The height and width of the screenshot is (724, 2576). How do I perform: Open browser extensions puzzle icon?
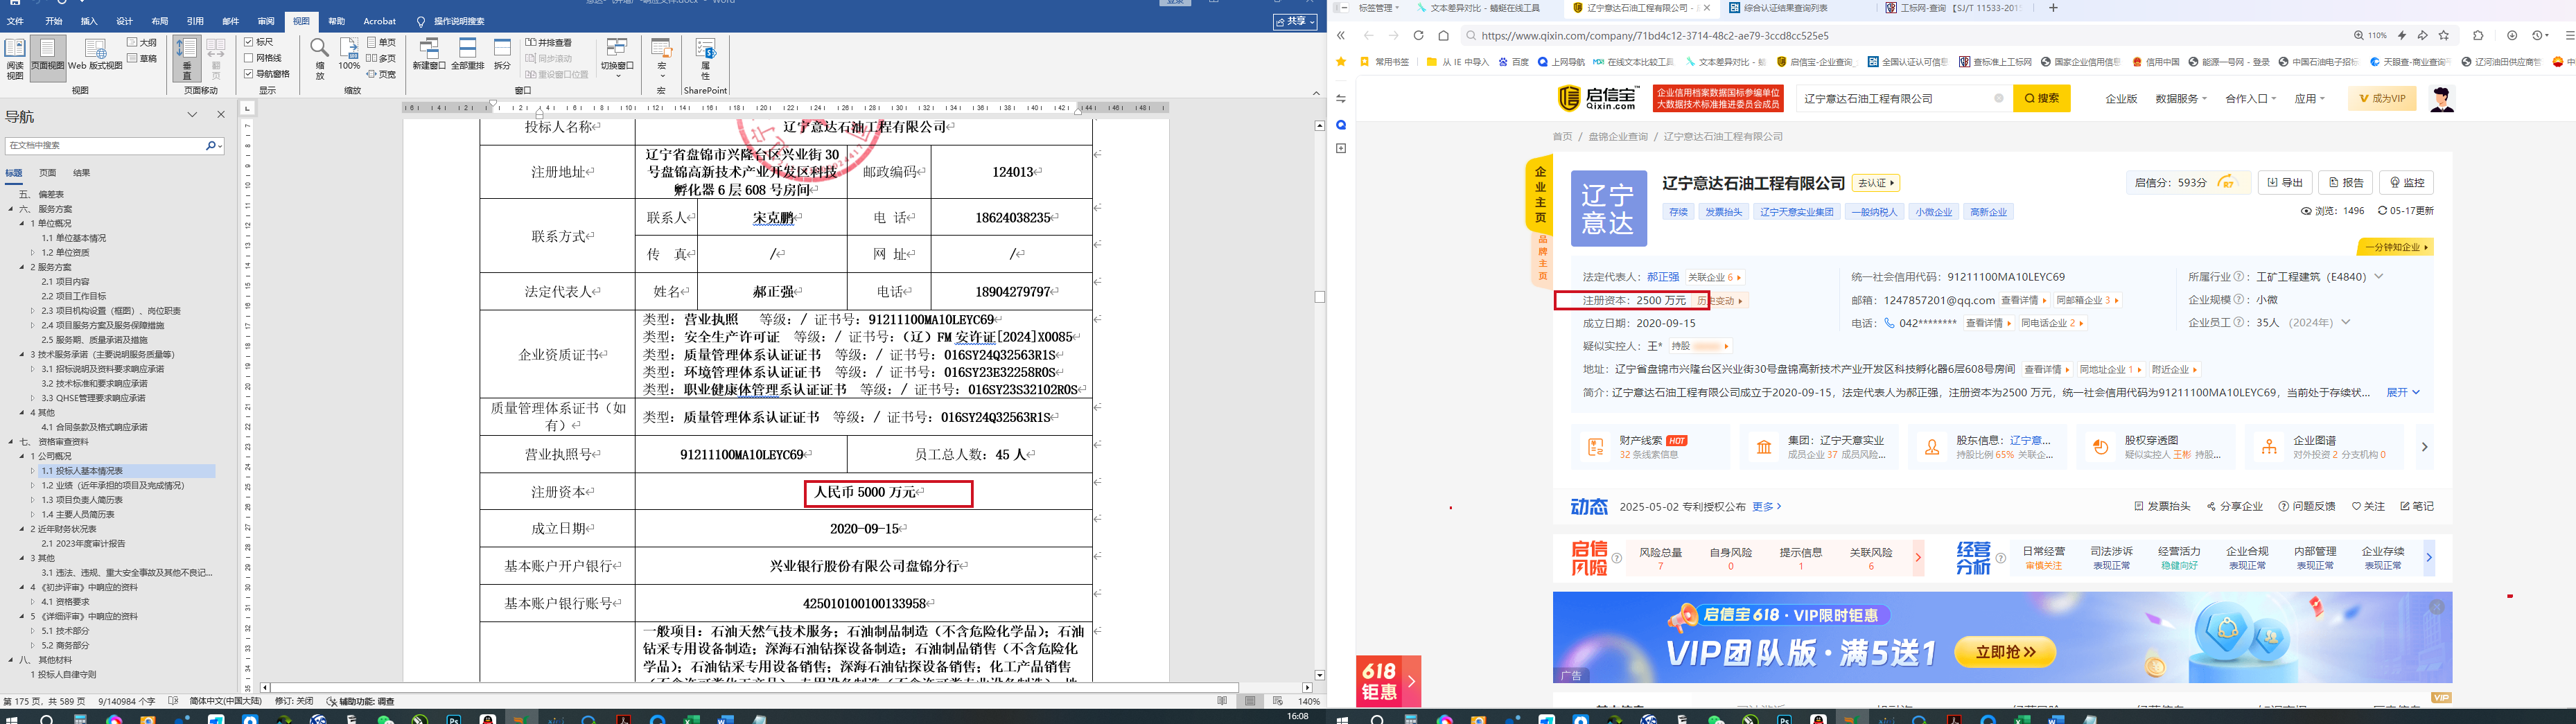point(2478,35)
